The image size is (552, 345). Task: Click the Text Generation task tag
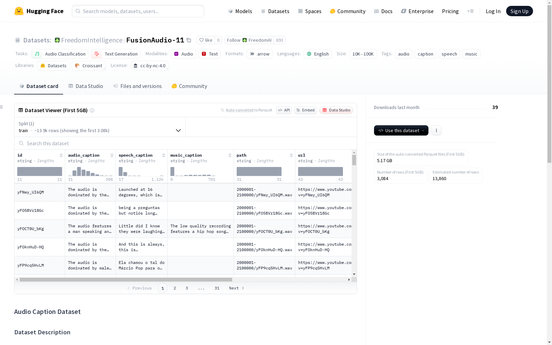pos(116,54)
